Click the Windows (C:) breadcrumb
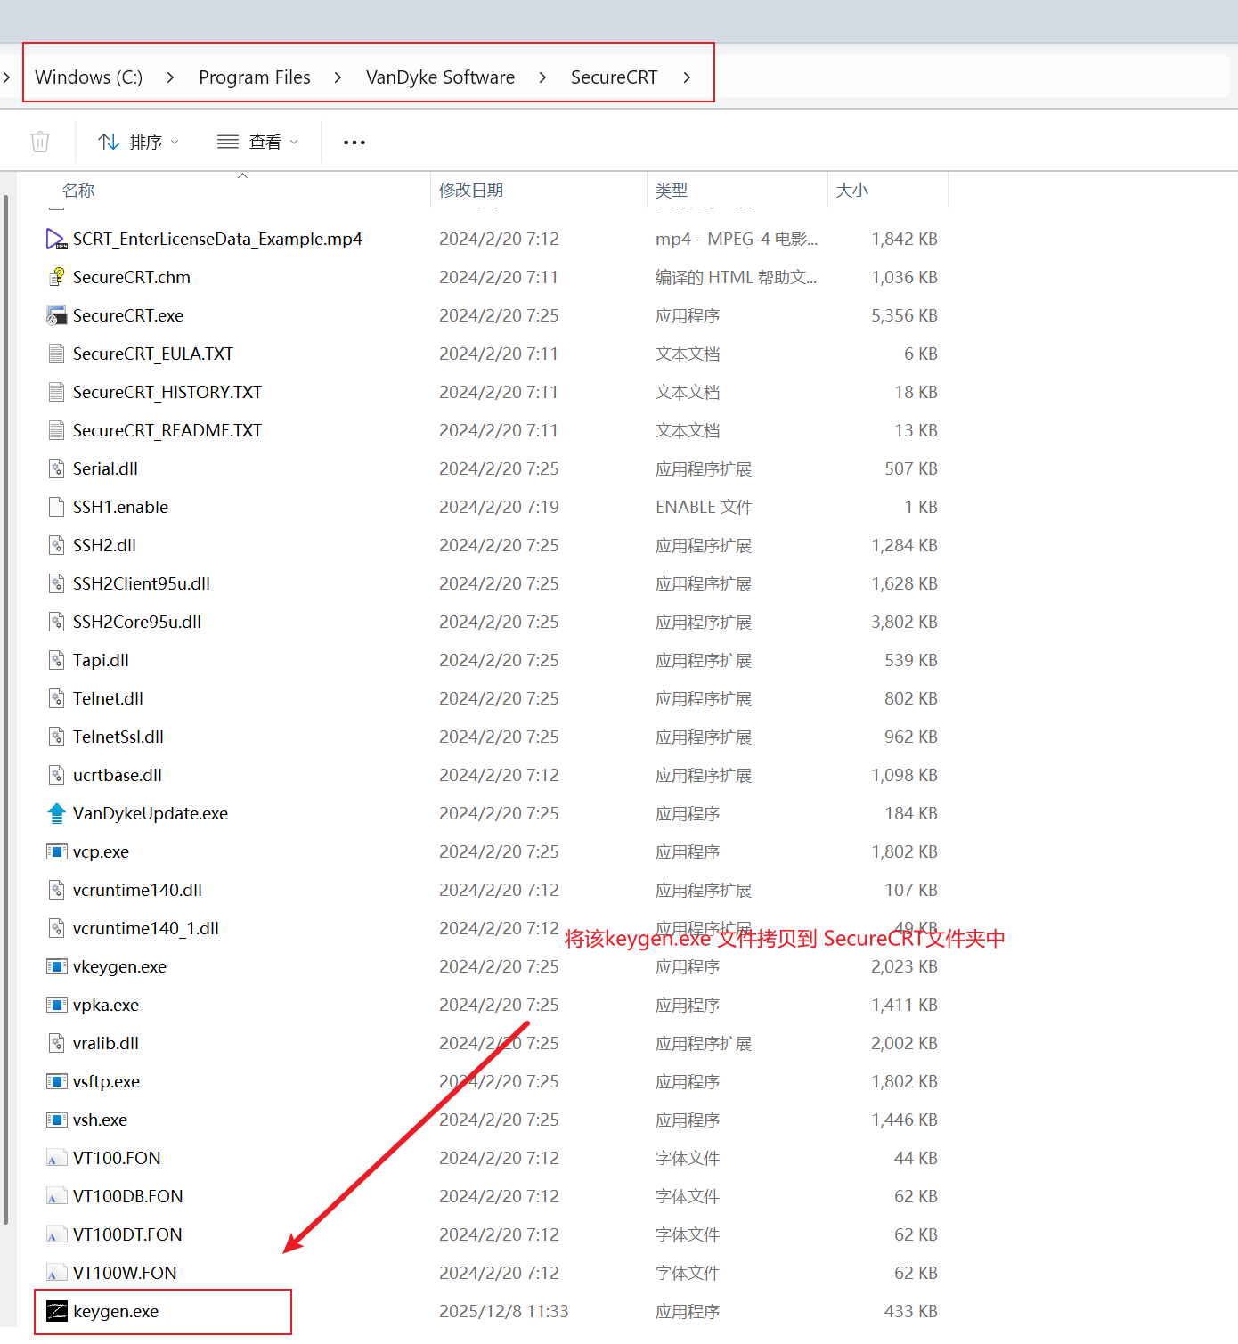 pos(88,77)
